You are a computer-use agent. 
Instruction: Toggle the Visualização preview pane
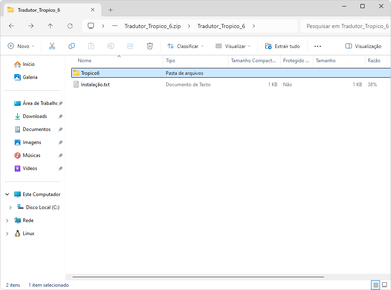(363, 46)
